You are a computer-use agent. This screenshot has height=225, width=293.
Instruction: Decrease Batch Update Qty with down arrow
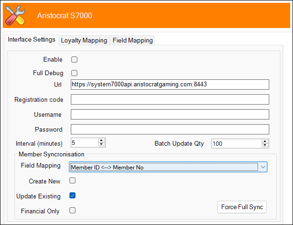[265, 146]
